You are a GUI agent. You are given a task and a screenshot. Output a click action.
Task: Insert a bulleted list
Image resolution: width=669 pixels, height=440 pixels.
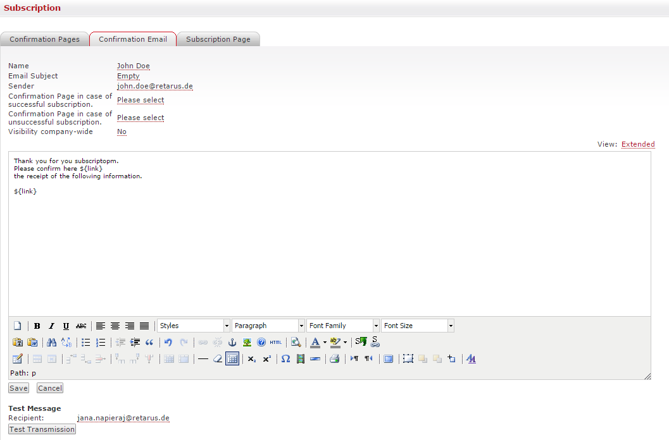pyautogui.click(x=86, y=343)
